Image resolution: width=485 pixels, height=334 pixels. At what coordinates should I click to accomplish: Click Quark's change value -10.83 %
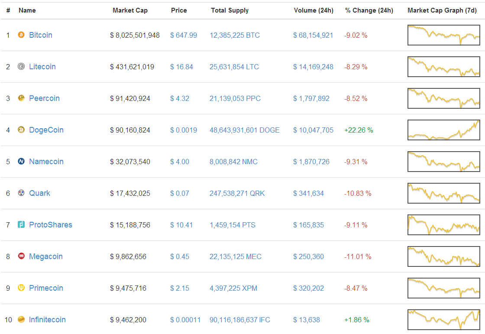point(358,194)
